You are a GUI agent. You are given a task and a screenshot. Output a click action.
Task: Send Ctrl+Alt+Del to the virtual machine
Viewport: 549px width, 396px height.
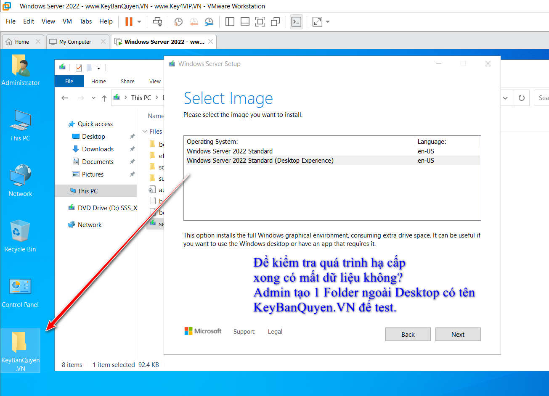pyautogui.click(x=157, y=21)
